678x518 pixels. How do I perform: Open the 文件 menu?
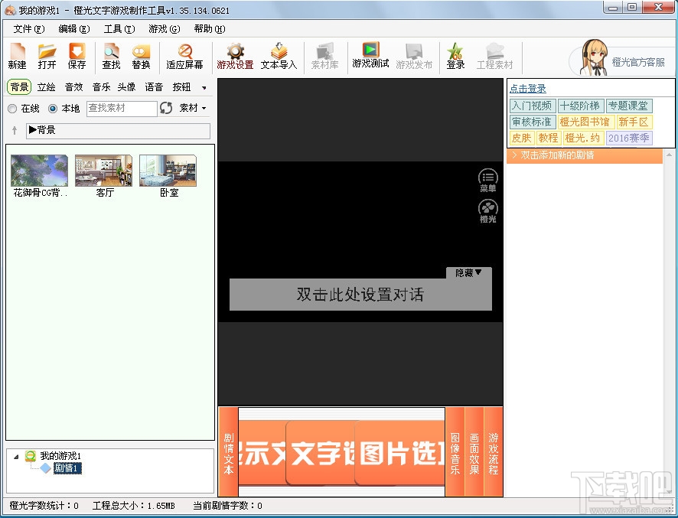pyautogui.click(x=29, y=29)
